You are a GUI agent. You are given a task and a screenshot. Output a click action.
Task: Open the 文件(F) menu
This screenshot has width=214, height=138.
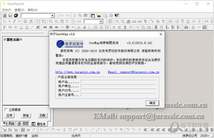point(6,10)
